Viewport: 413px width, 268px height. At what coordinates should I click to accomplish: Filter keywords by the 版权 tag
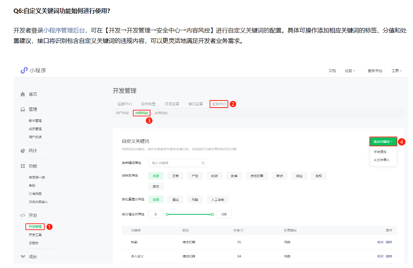point(319,176)
